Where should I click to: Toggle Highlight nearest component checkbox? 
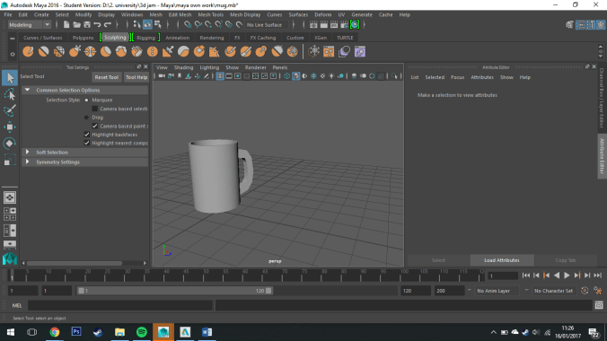[87, 144]
